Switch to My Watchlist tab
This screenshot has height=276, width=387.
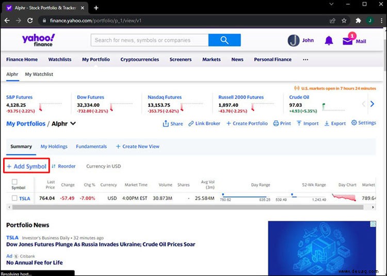pos(39,74)
